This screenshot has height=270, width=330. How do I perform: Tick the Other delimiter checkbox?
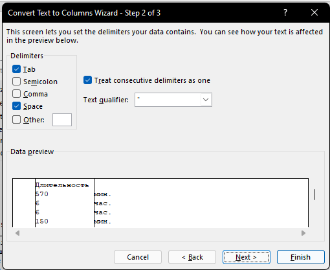pyautogui.click(x=17, y=120)
